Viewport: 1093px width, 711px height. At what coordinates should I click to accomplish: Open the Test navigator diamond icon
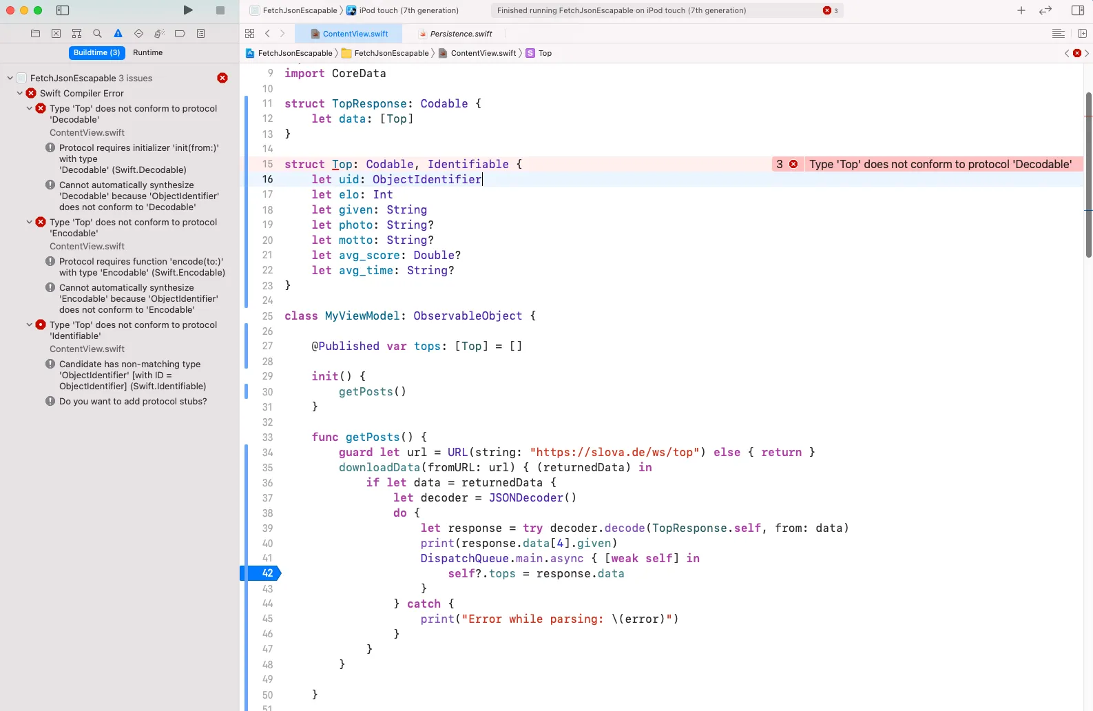(x=139, y=33)
